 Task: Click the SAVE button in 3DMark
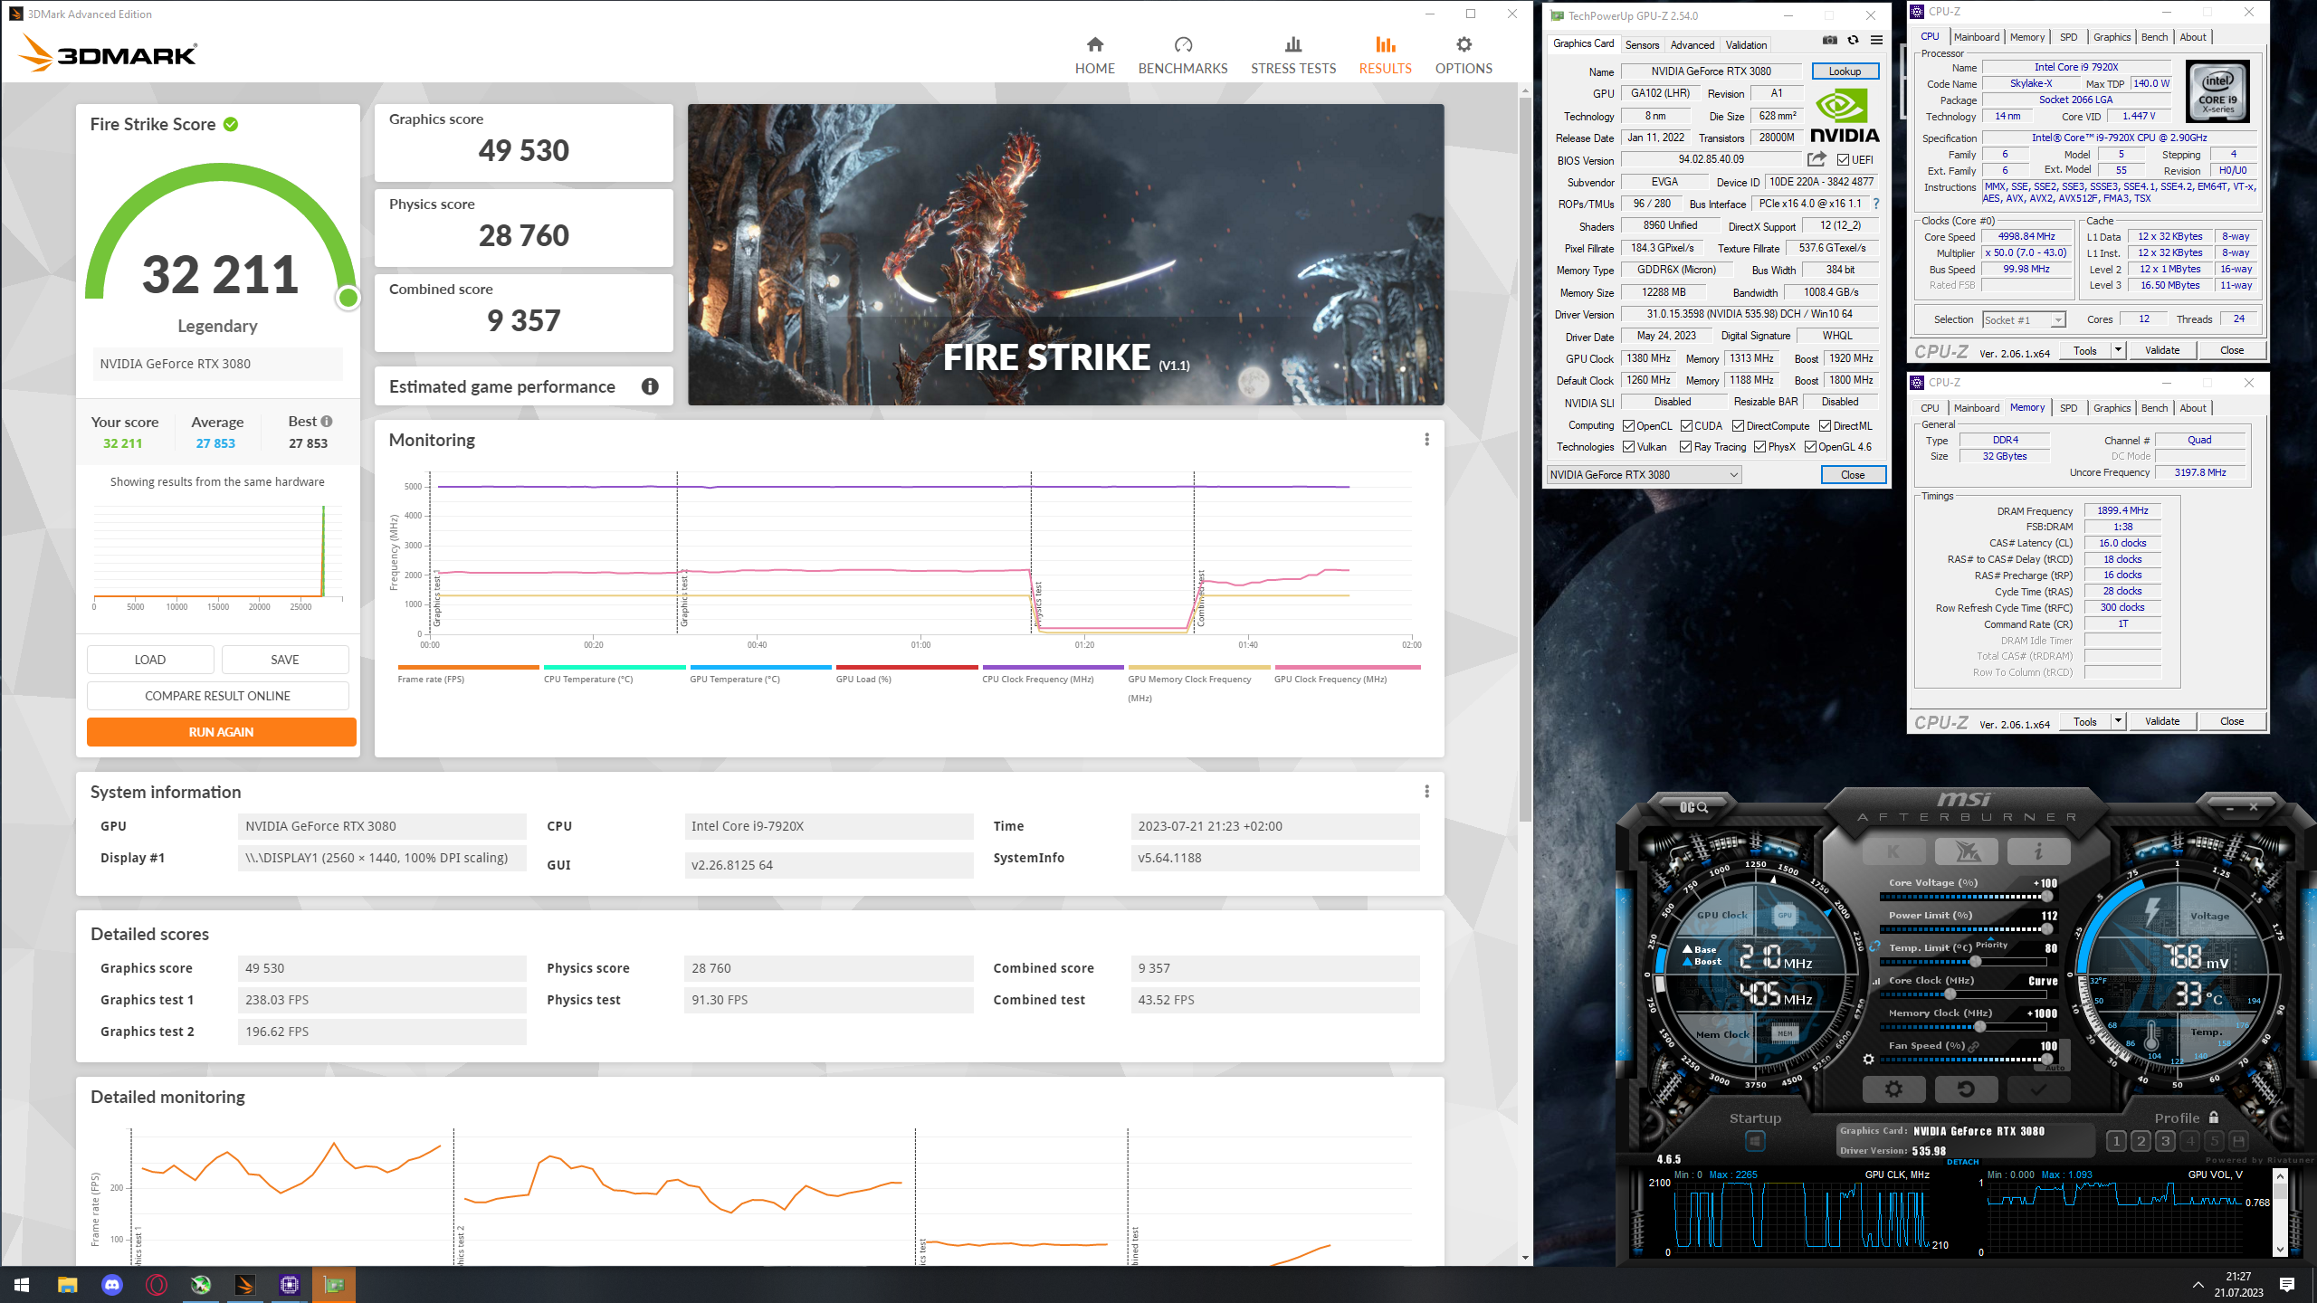coord(285,660)
